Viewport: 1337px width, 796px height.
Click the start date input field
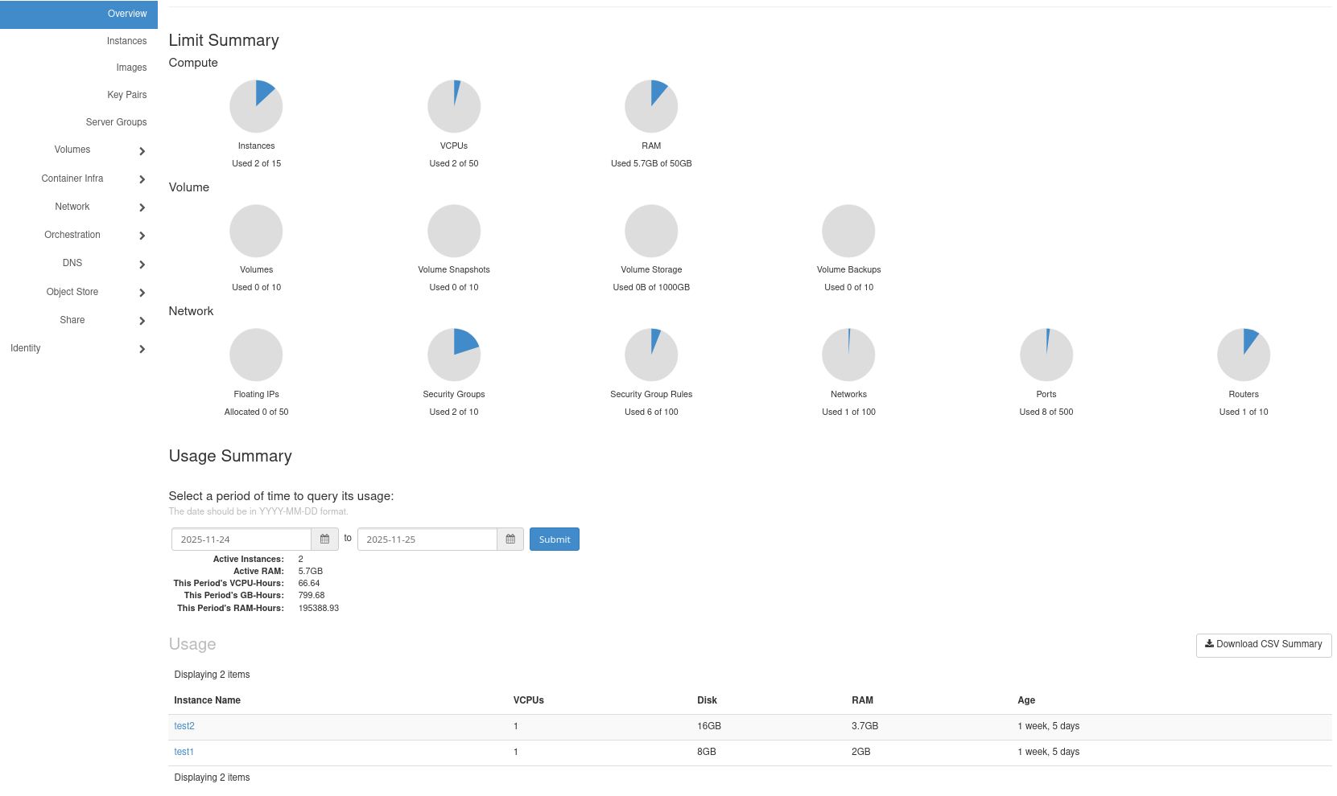[241, 540]
